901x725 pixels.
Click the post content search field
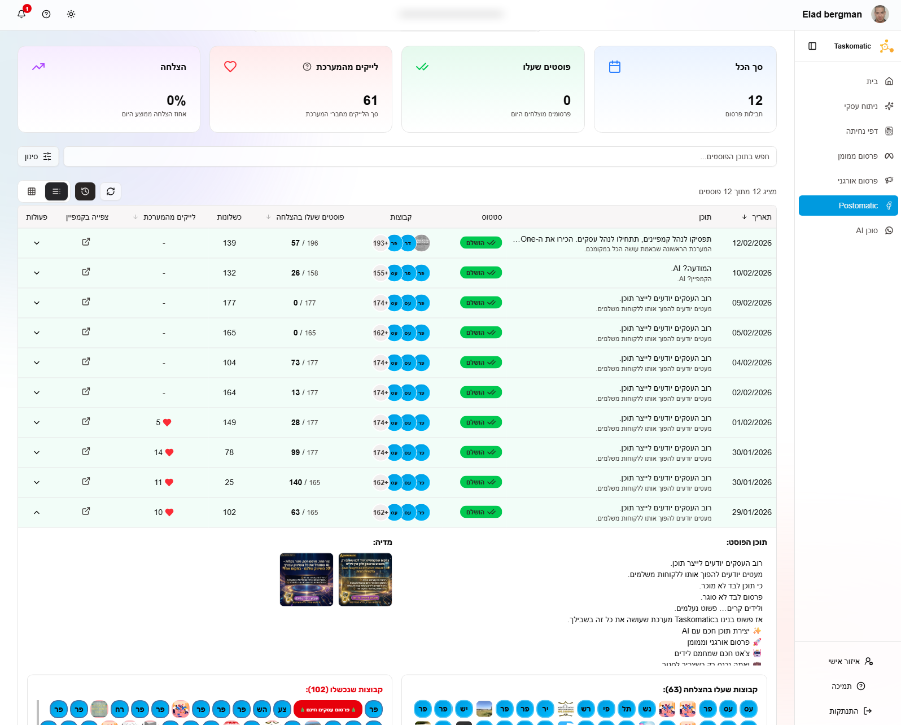tap(419, 156)
